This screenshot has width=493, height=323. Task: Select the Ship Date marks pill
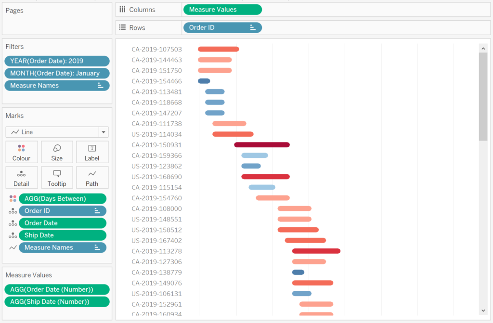pos(63,235)
